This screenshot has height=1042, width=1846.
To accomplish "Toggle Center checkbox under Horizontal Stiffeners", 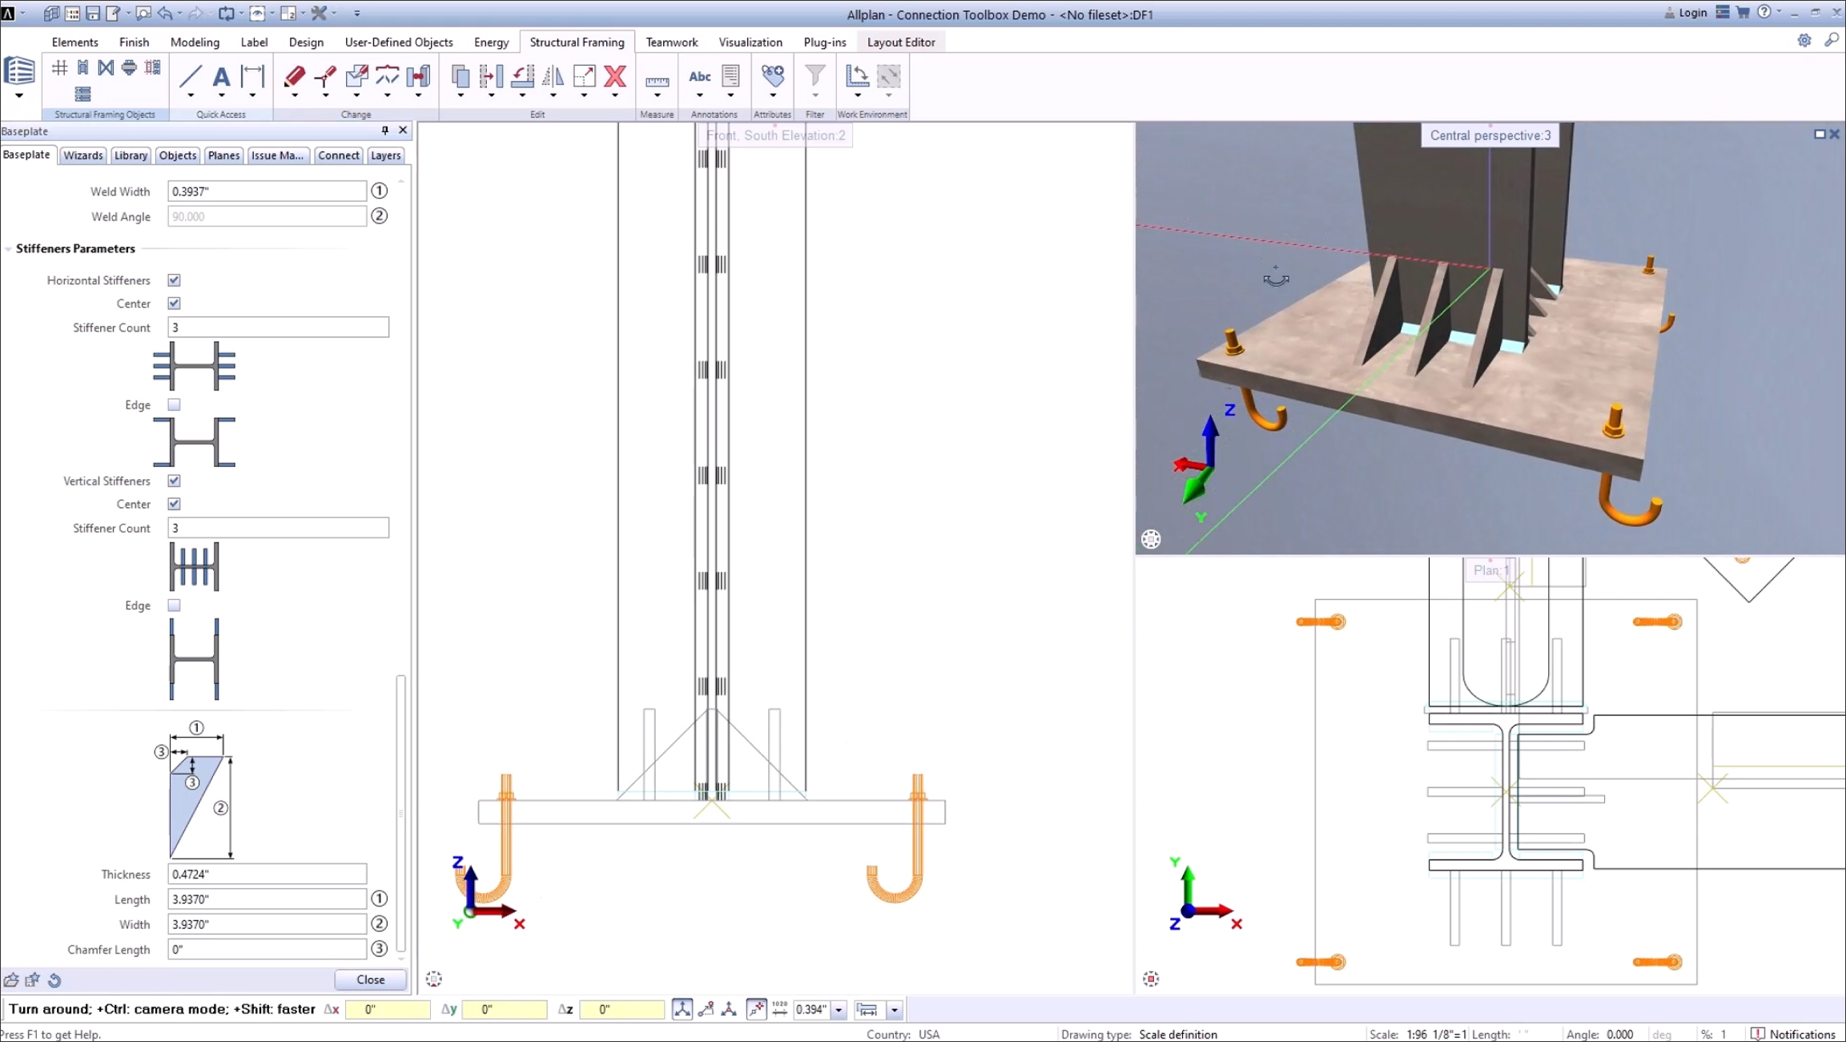I will pyautogui.click(x=174, y=304).
